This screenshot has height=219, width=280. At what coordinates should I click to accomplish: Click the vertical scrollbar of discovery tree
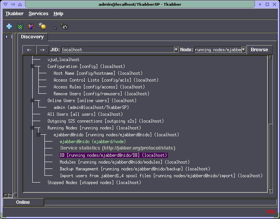pyautogui.click(x=270, y=156)
